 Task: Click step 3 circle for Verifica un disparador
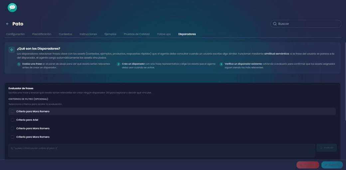tap(221, 64)
